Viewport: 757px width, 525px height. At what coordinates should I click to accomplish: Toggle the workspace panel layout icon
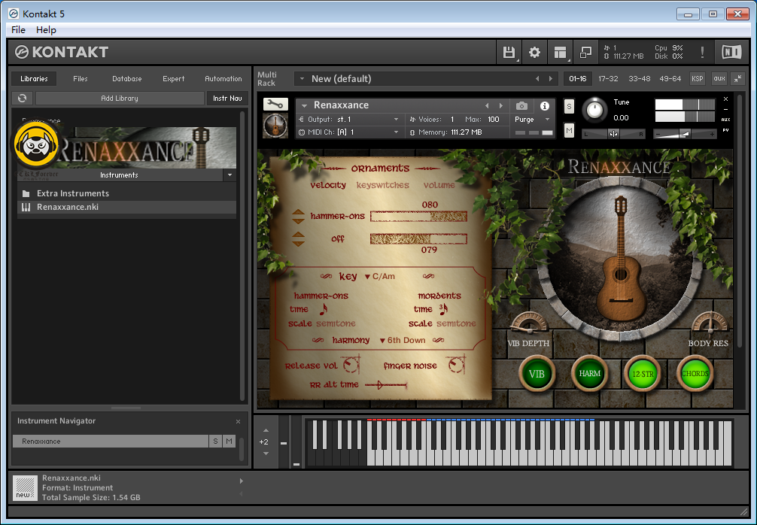(x=560, y=52)
